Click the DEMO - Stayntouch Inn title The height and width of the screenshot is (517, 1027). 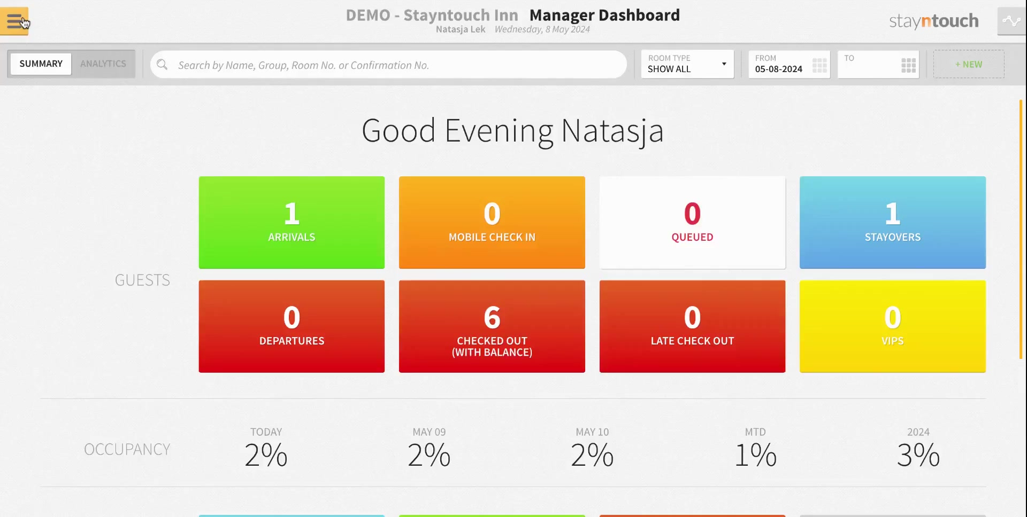point(432,15)
